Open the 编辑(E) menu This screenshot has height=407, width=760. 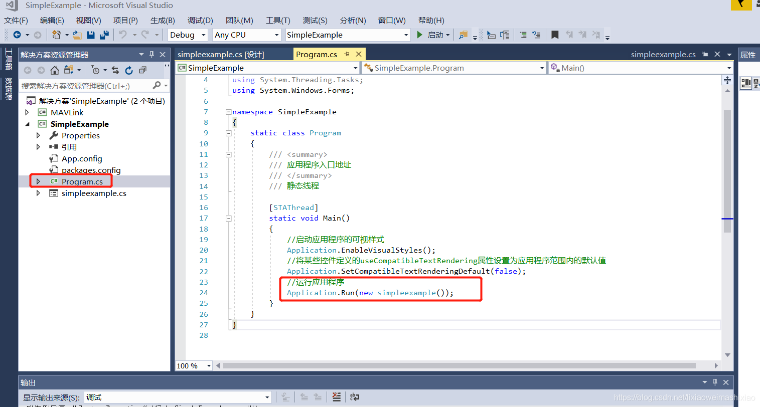[x=52, y=20]
